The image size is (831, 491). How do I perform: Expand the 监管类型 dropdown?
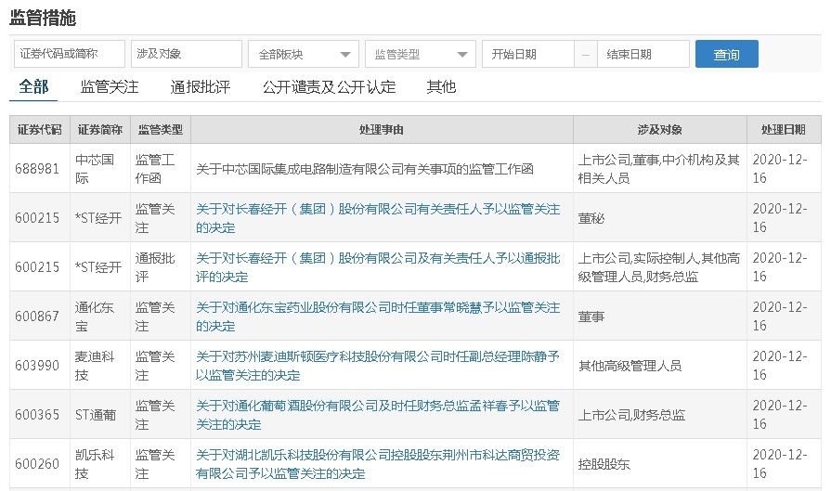click(421, 55)
